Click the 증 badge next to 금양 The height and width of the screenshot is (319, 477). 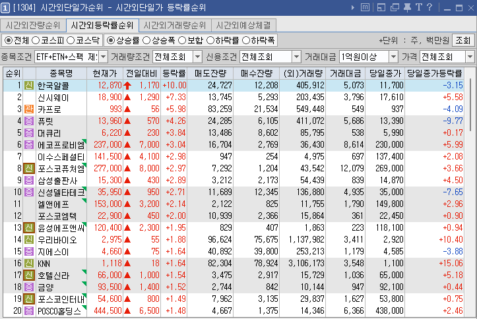(29, 287)
